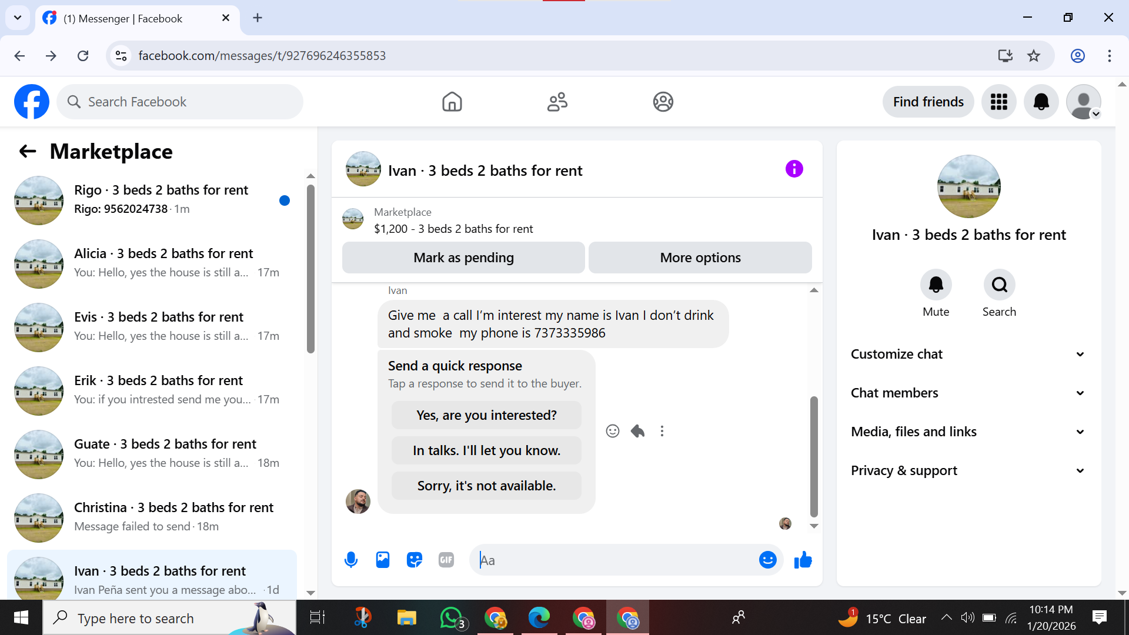
Task: Open conversation information icon
Action: point(794,169)
